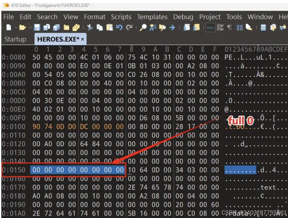Open Find with the magnifier icon

click(x=143, y=28)
